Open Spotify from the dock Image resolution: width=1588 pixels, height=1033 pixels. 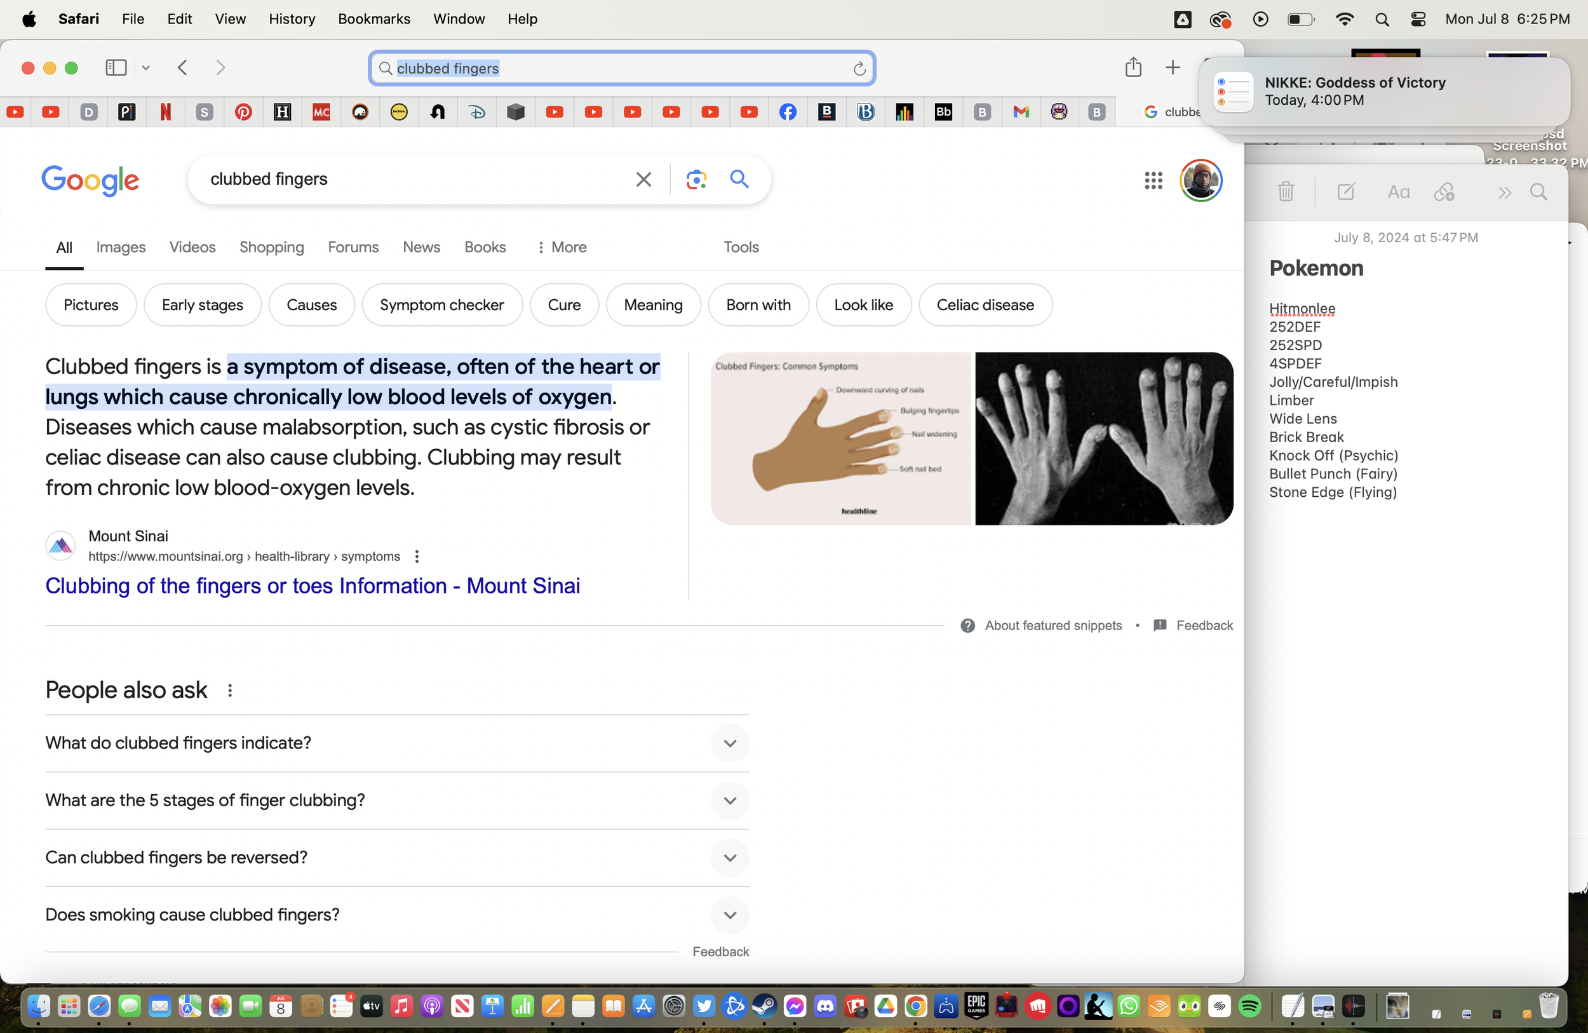coord(1249,1006)
